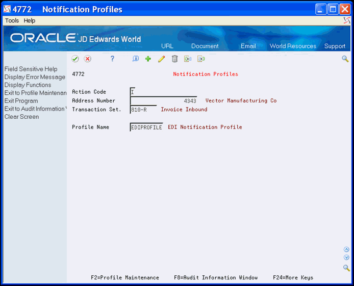Select Exit Program option
Image resolution: width=354 pixels, height=286 pixels.
pos(21,101)
